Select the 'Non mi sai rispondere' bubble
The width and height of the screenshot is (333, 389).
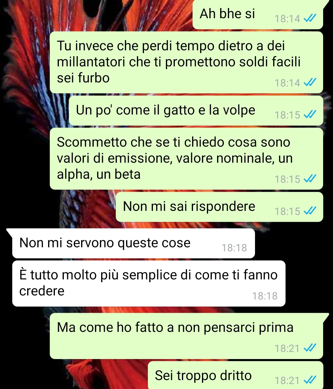click(219, 207)
